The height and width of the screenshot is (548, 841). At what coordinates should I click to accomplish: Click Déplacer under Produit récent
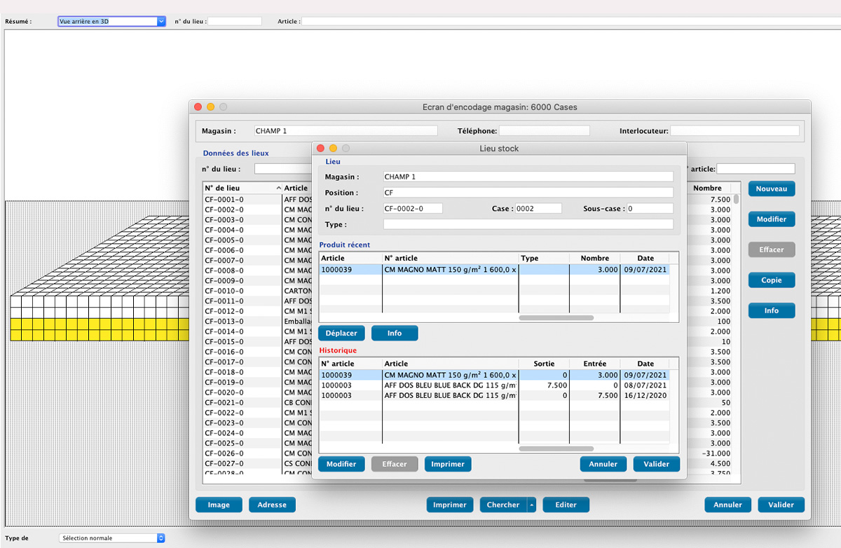pos(341,333)
